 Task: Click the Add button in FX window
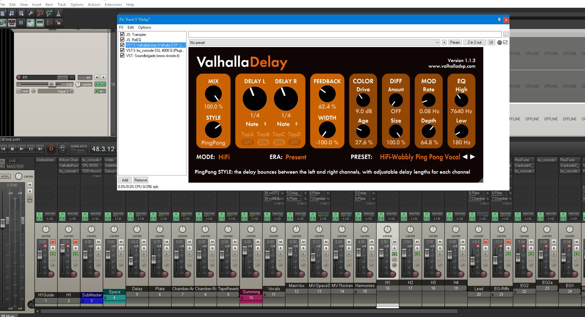(125, 180)
